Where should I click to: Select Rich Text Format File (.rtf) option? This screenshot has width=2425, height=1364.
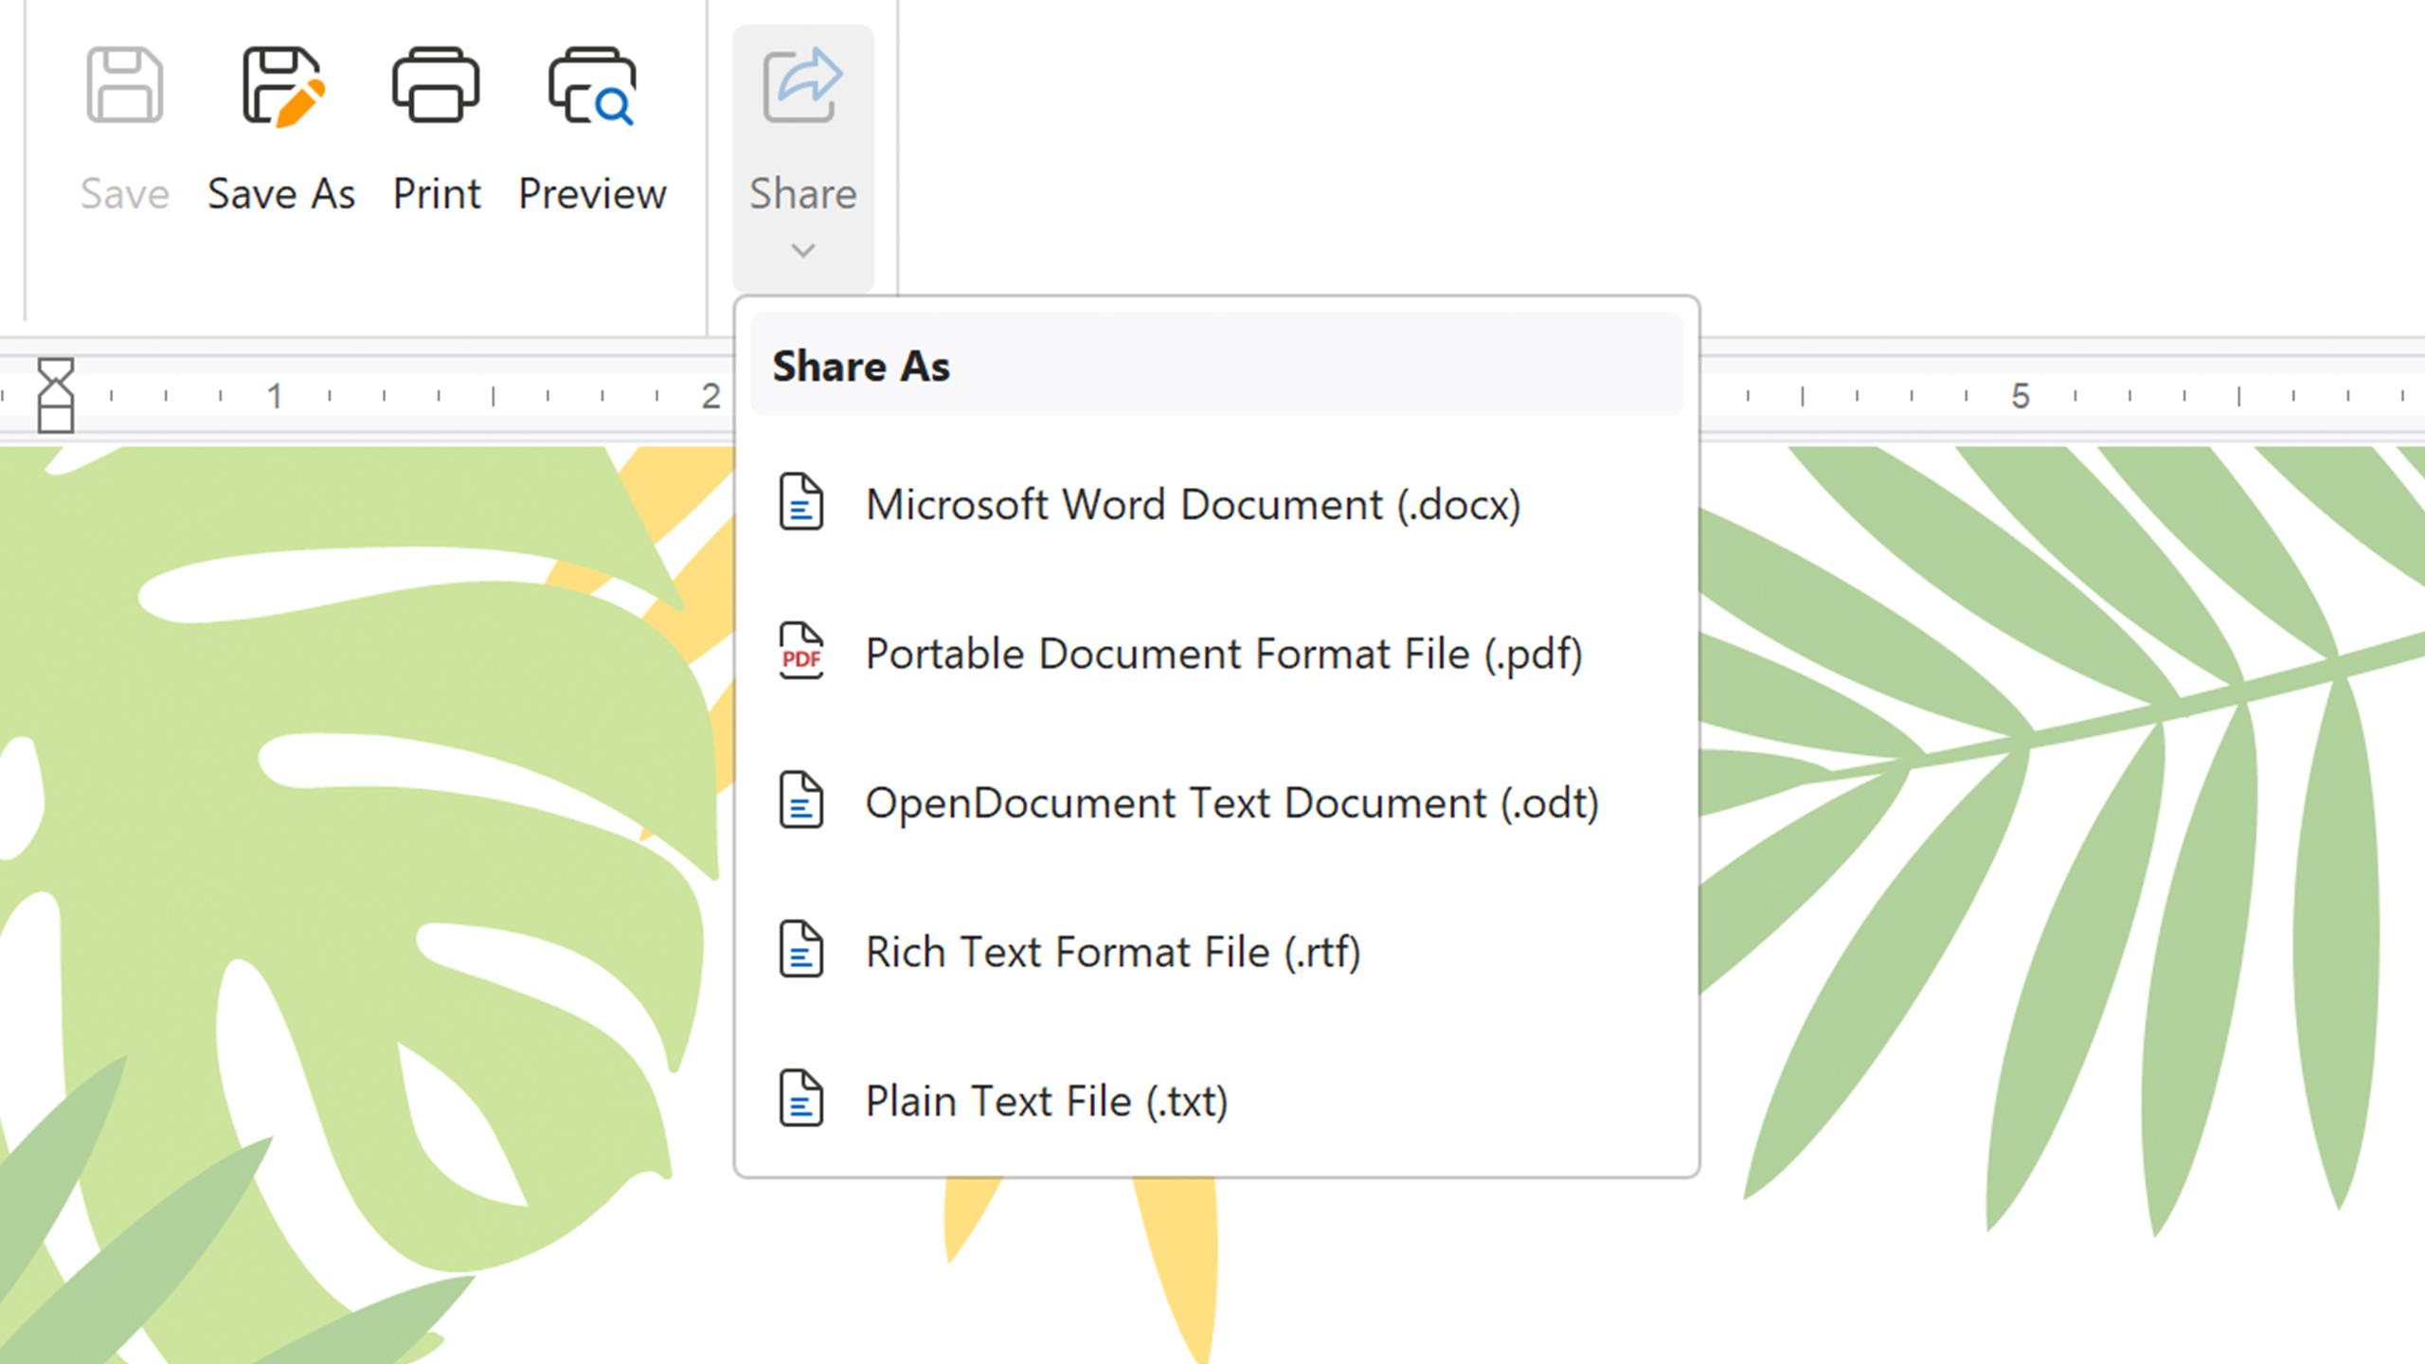click(1113, 951)
